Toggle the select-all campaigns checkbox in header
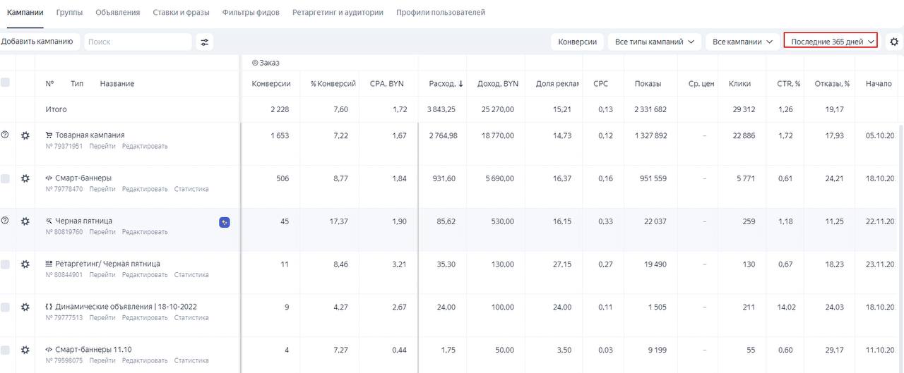The width and height of the screenshot is (904, 373). (x=6, y=83)
